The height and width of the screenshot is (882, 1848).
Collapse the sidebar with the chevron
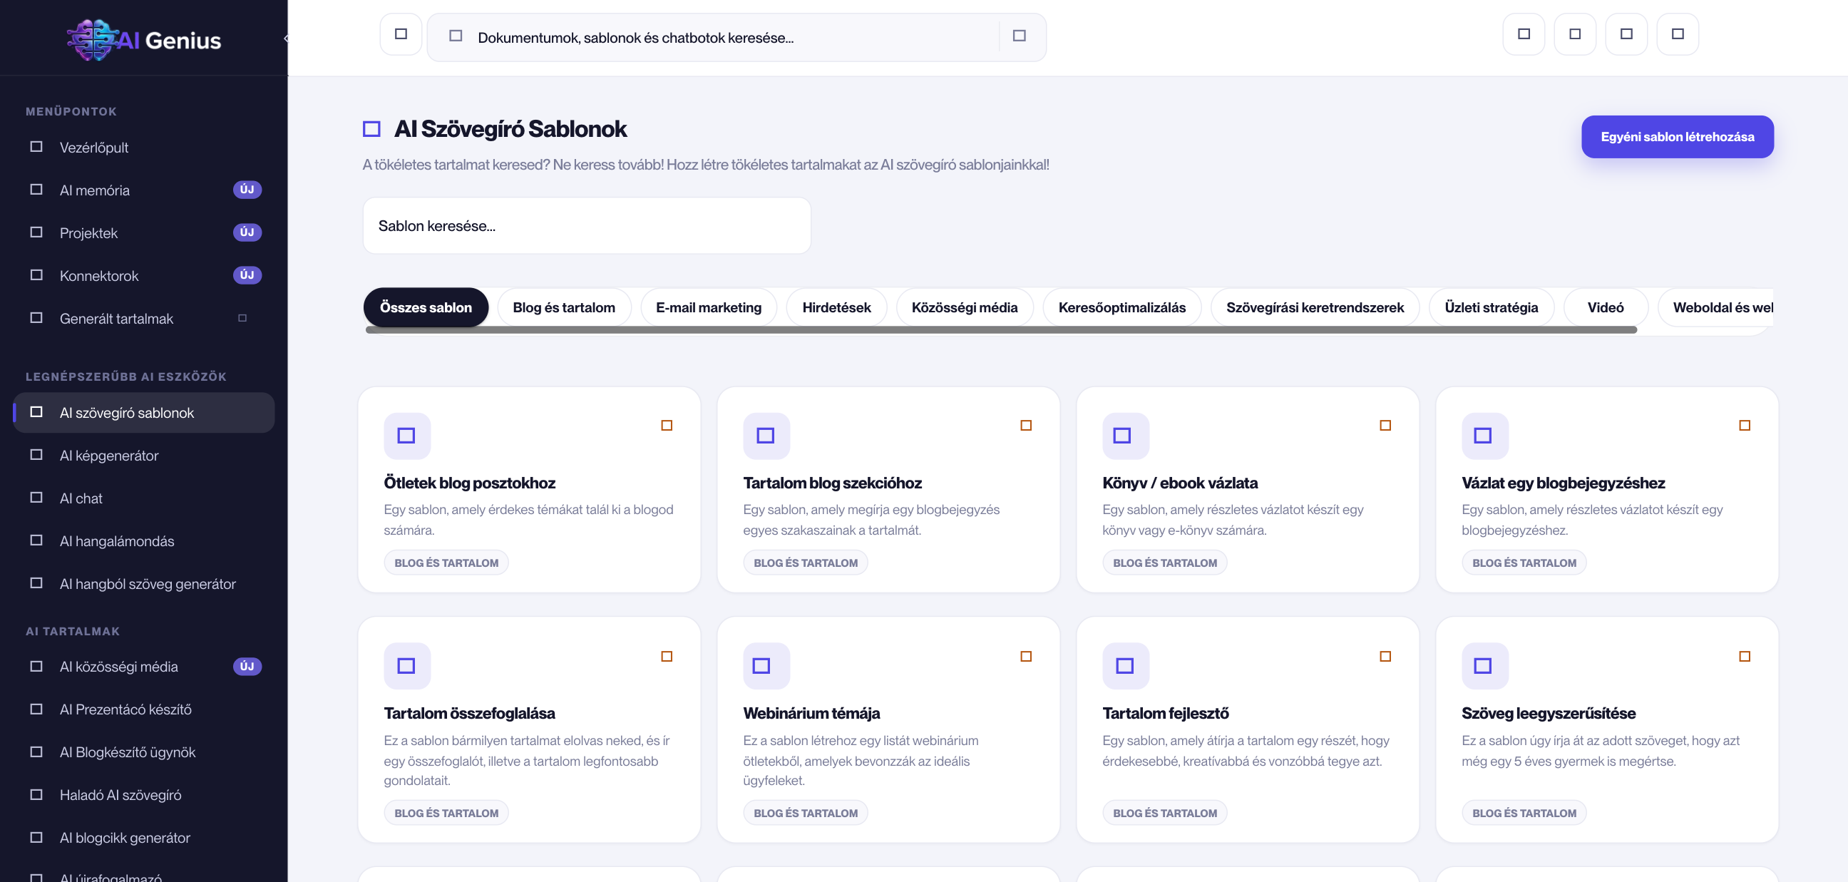click(285, 39)
